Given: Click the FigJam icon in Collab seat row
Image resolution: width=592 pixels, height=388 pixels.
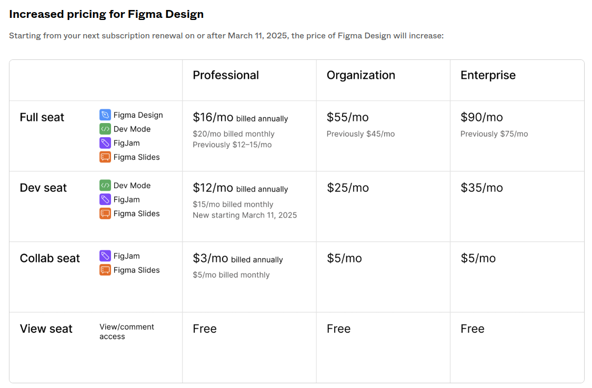Looking at the screenshot, I should coord(105,256).
